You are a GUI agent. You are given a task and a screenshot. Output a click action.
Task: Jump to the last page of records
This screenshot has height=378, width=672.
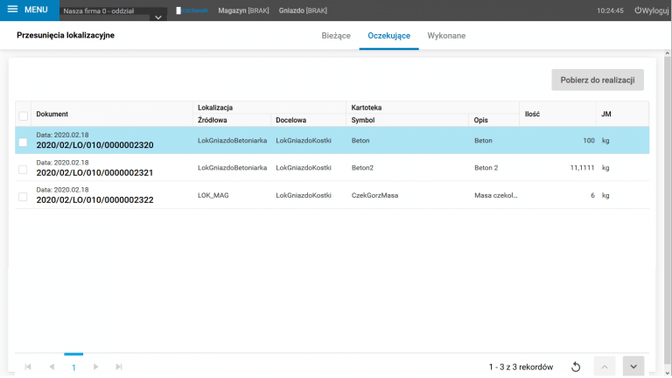click(x=119, y=367)
